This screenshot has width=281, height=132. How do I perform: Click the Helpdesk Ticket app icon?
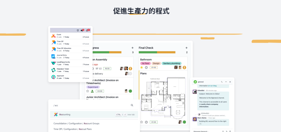tap(54, 70)
